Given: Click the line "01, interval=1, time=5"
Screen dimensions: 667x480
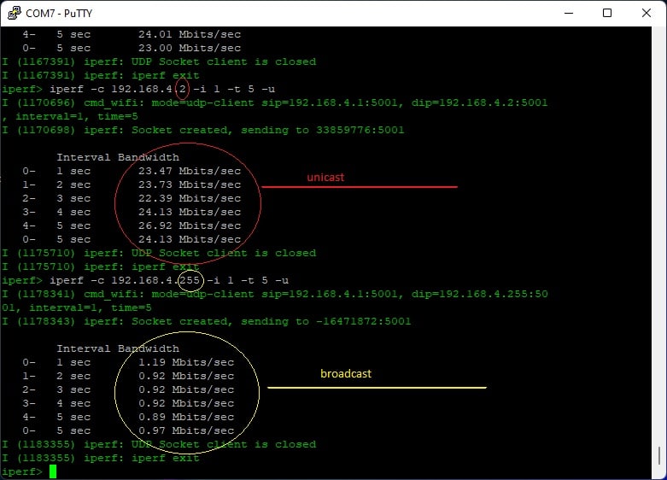Looking at the screenshot, I should pyautogui.click(x=77, y=307).
